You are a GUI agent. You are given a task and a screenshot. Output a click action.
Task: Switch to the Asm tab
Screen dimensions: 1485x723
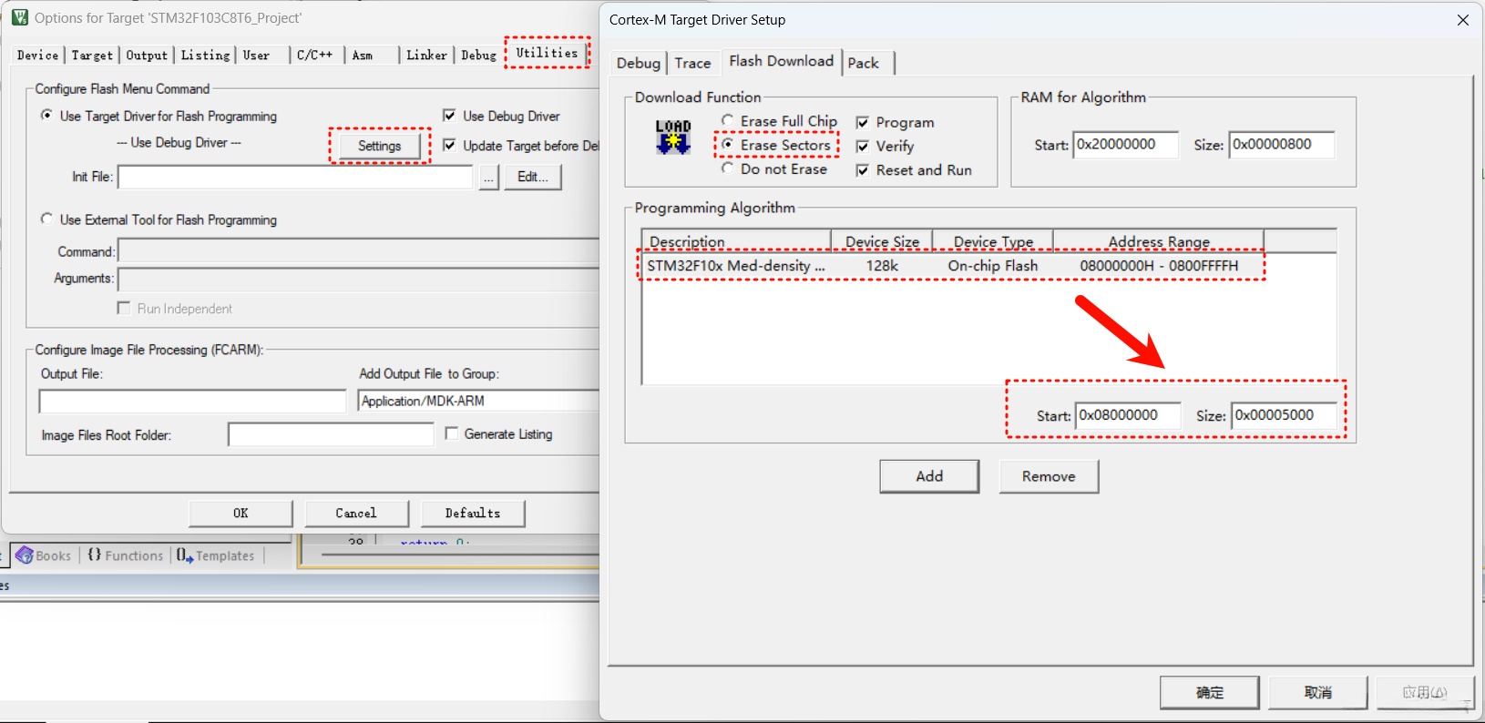363,56
